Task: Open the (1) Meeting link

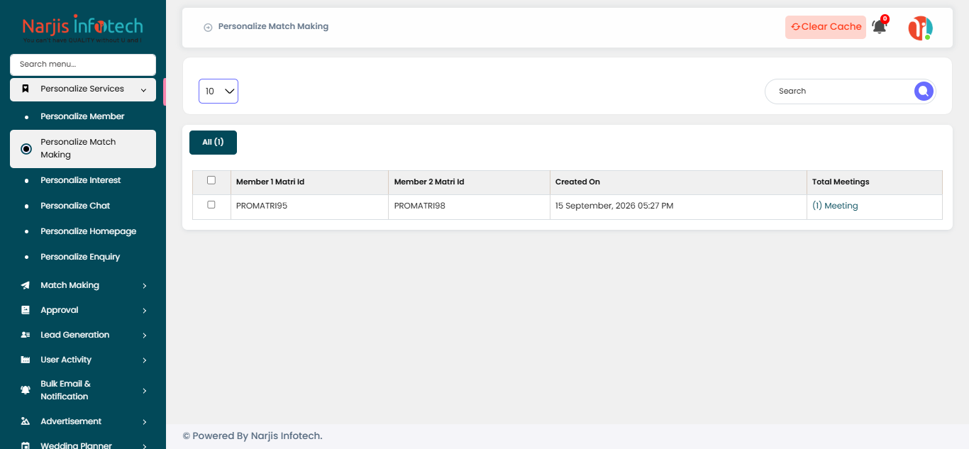Action: point(835,206)
